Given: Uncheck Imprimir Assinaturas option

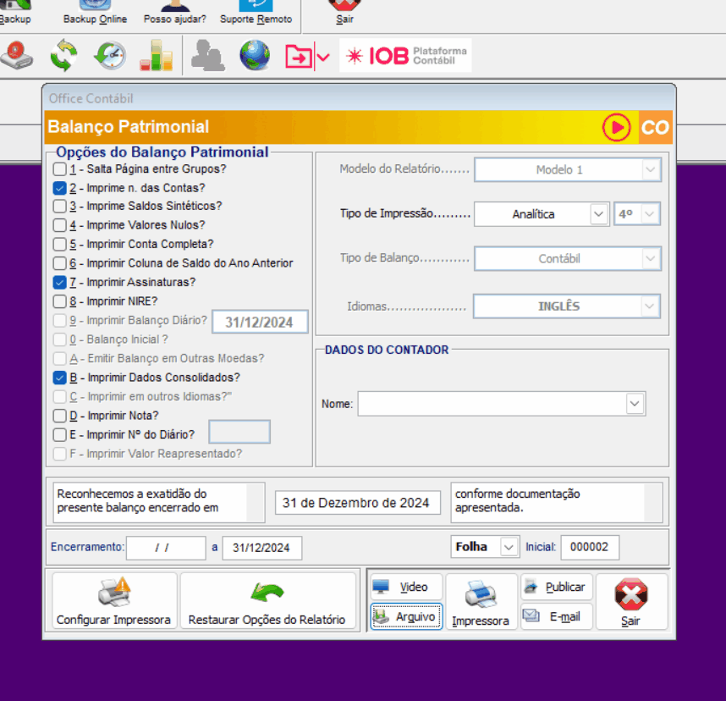Looking at the screenshot, I should click(x=60, y=282).
